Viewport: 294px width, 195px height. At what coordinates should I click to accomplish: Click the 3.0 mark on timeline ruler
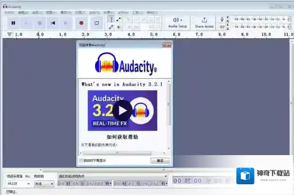pyautogui.click(x=108, y=34)
